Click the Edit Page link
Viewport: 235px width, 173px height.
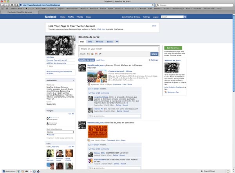[50, 57]
